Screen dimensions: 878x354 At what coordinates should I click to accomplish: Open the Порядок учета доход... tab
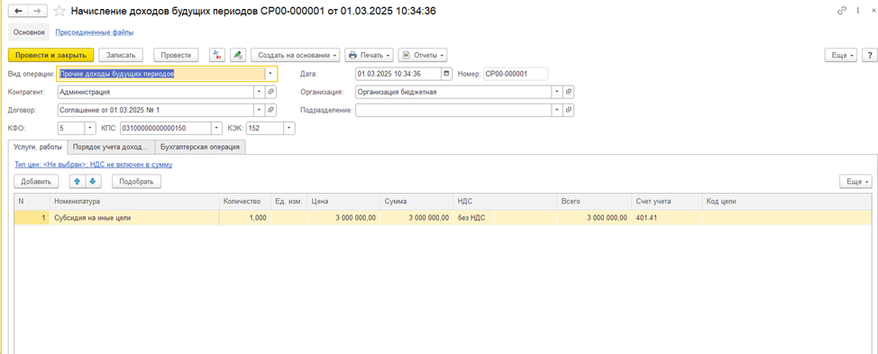tap(112, 147)
